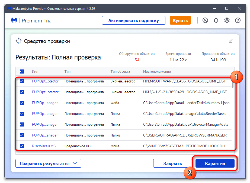Collapse the scanner panel with arrow icon

(230, 41)
